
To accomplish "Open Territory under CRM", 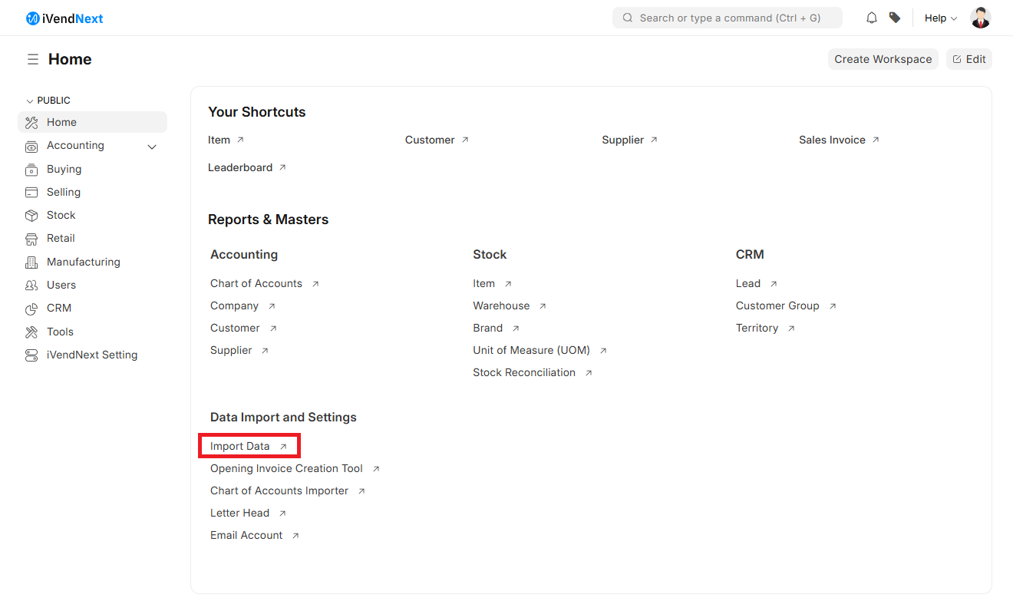I will pos(757,328).
